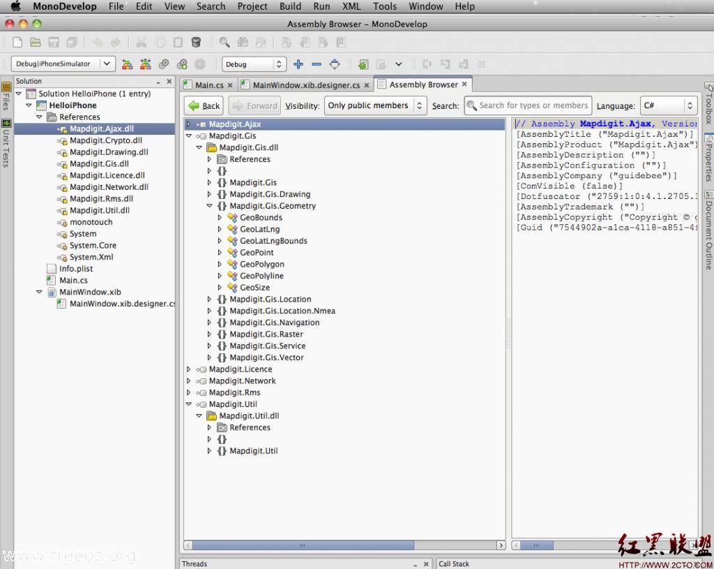Open the Visibility 'Only public members' dropdown

pos(375,105)
